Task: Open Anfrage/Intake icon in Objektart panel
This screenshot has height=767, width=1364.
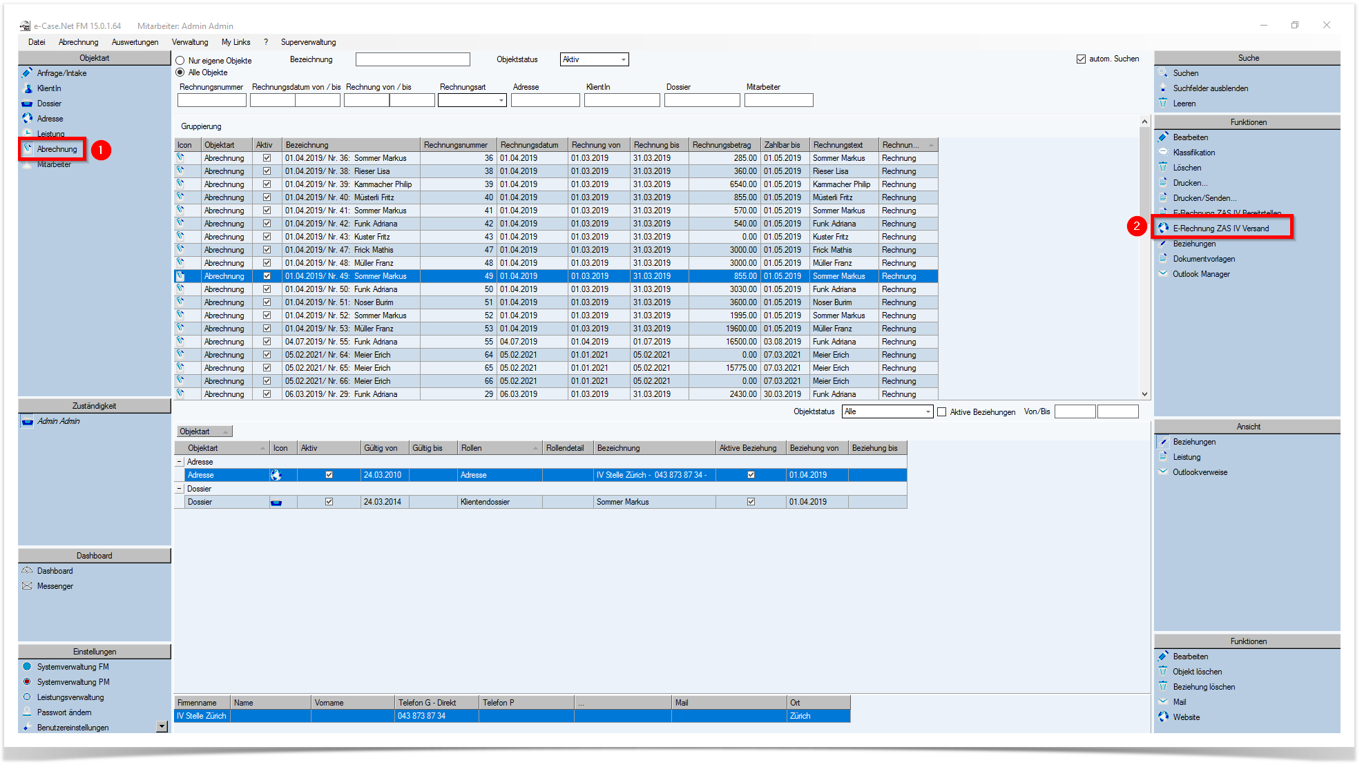Action: pyautogui.click(x=28, y=73)
